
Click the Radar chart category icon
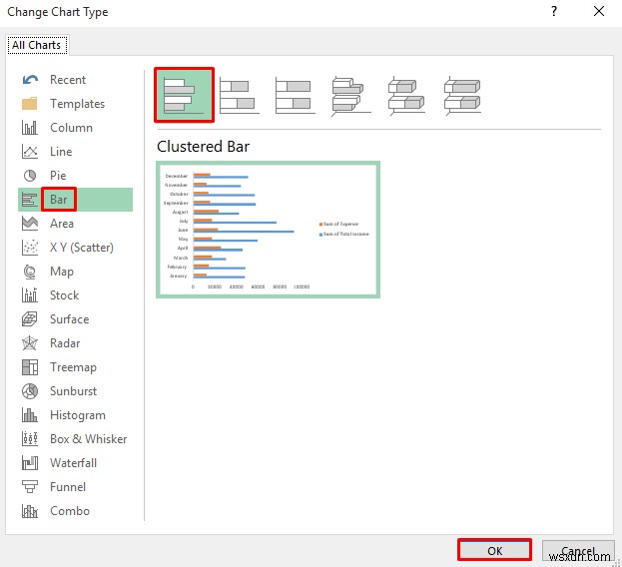tap(30, 343)
